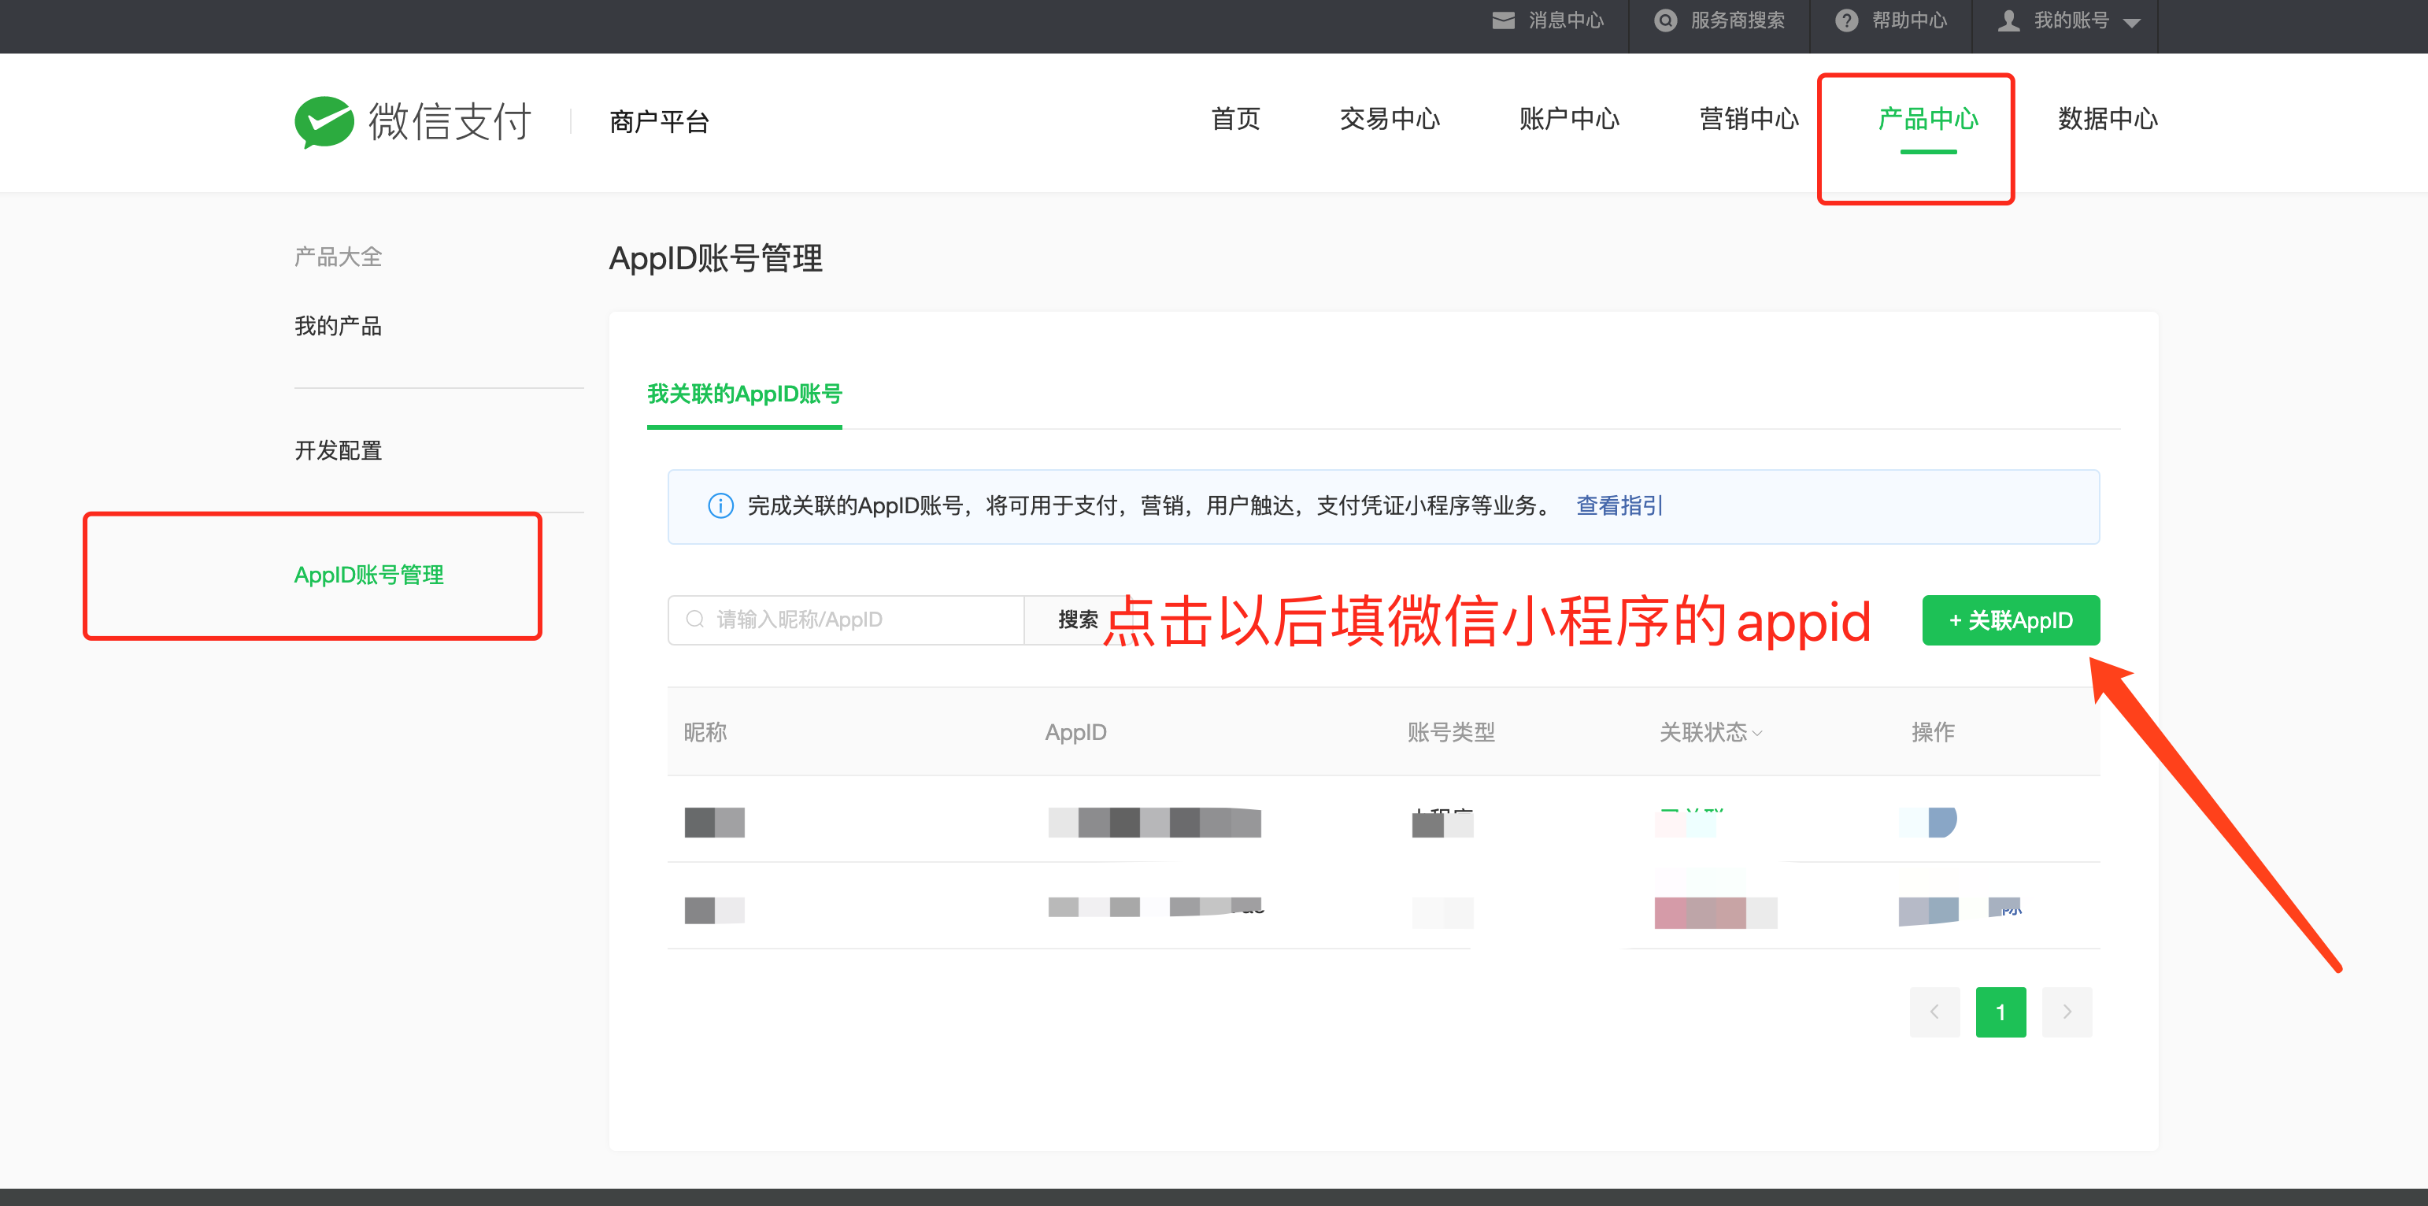2428x1206 pixels.
Task: Sort by 关联状态 column dropdown
Action: point(1757,734)
